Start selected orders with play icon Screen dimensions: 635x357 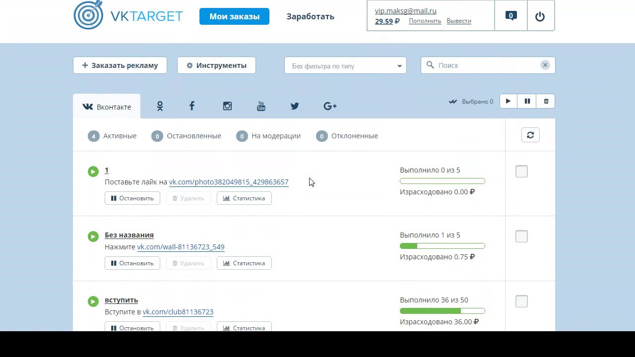(508, 101)
